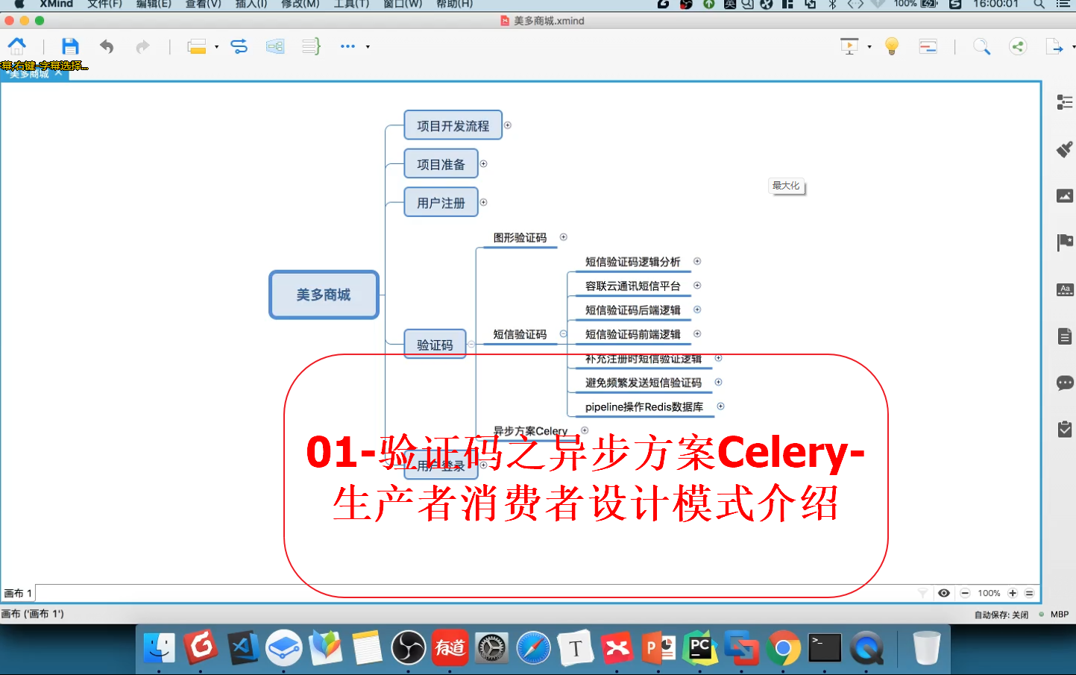Open the Image gallery panel

tap(1065, 196)
